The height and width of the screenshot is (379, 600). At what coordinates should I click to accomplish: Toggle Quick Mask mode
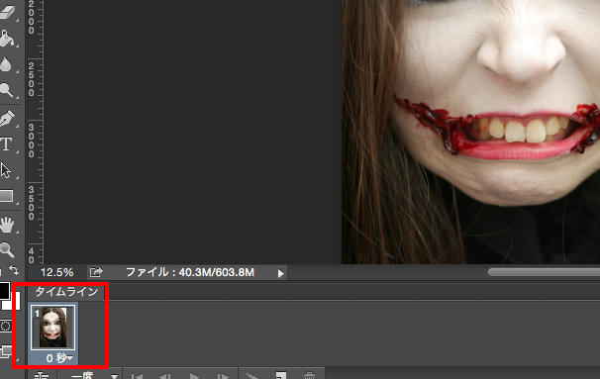5,327
